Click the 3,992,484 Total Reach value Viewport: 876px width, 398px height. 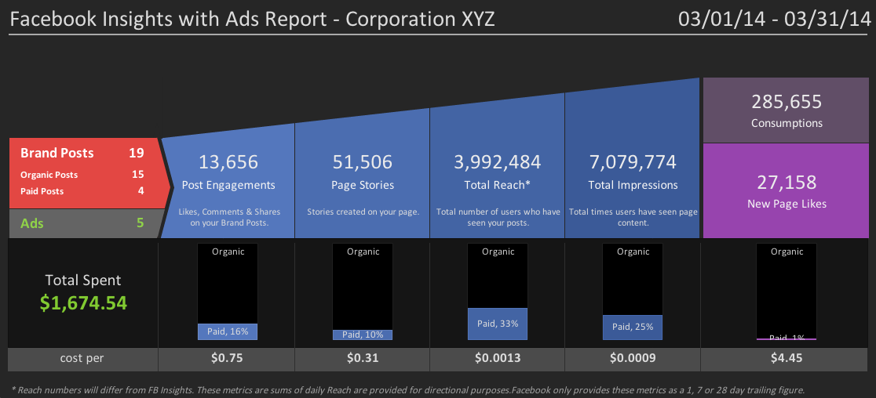pyautogui.click(x=497, y=161)
